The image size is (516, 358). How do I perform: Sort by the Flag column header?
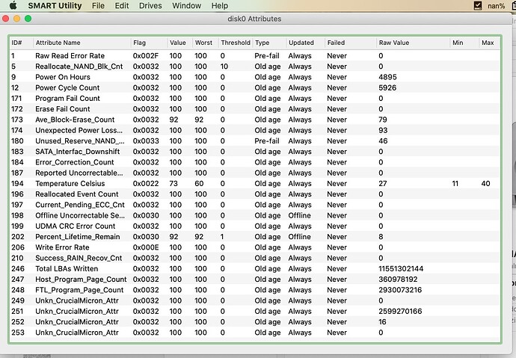pos(149,43)
